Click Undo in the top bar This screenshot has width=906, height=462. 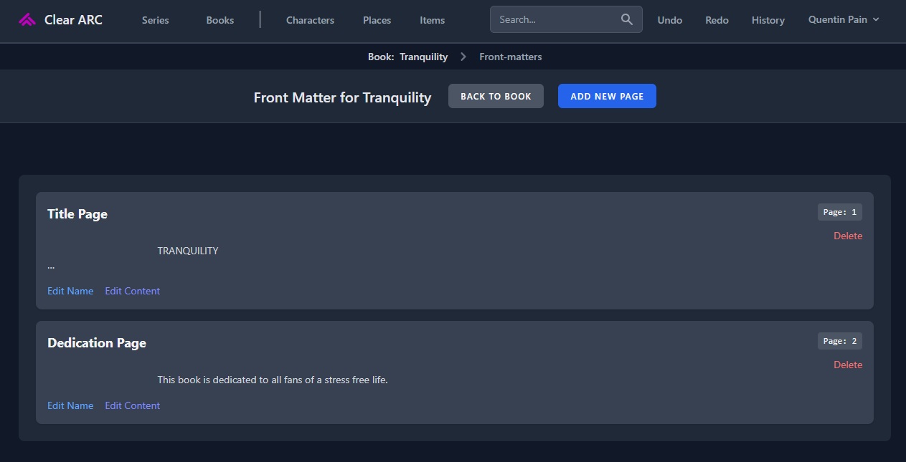(669, 20)
